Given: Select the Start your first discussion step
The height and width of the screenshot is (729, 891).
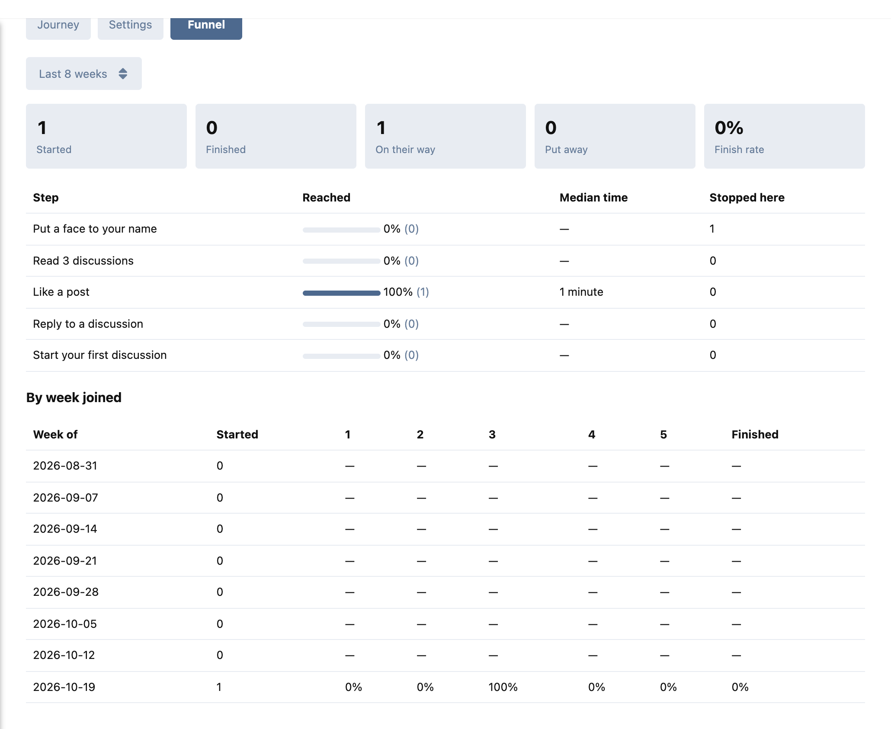Looking at the screenshot, I should click(x=445, y=355).
